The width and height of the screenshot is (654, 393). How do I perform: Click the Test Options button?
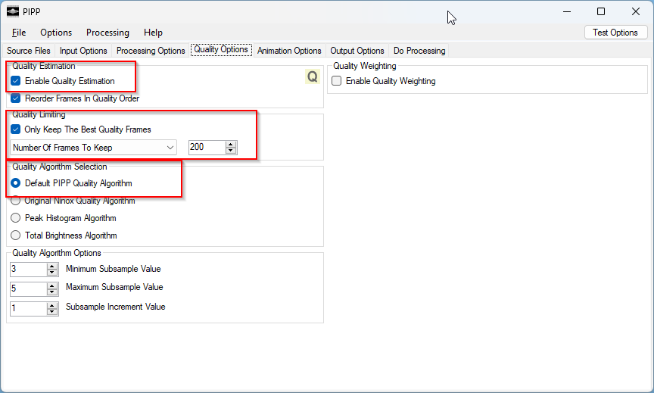(615, 33)
